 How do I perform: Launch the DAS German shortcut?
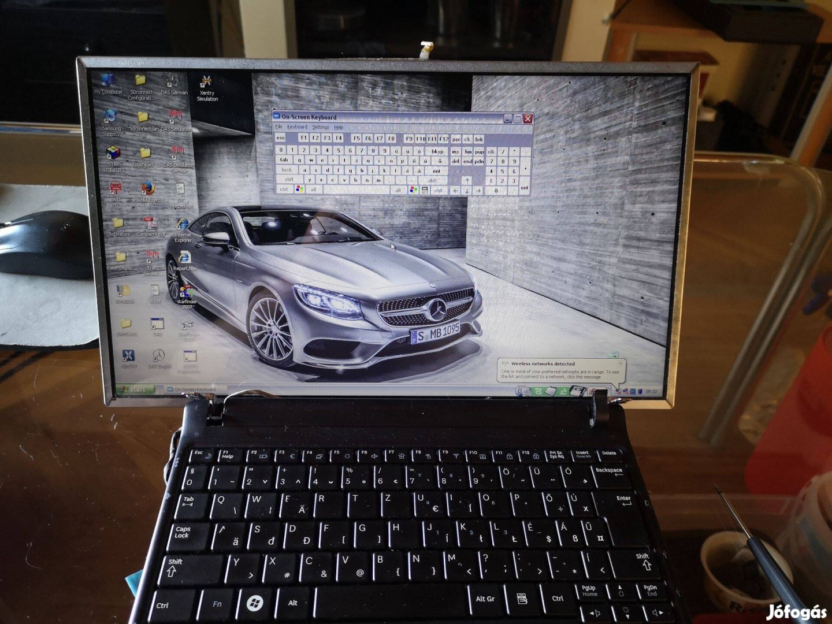pos(174,83)
